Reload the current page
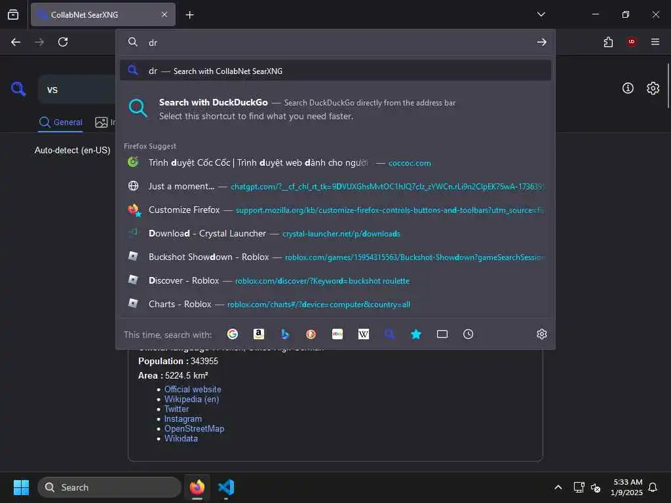 pyautogui.click(x=63, y=42)
